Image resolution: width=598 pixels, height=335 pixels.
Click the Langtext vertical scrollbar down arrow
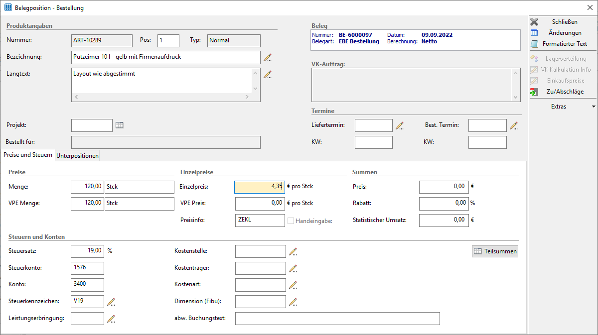pos(256,89)
